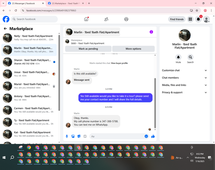Image resolution: width=215 pixels, height=170 pixels.
Task: Send a thumbs-up like
Action: (153, 136)
